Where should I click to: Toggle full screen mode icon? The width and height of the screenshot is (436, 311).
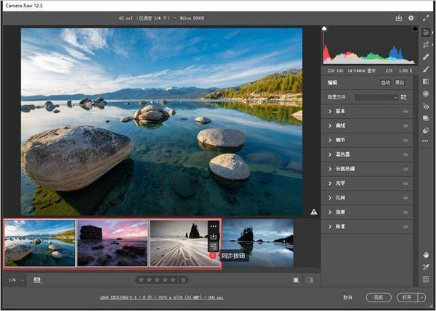coord(425,18)
